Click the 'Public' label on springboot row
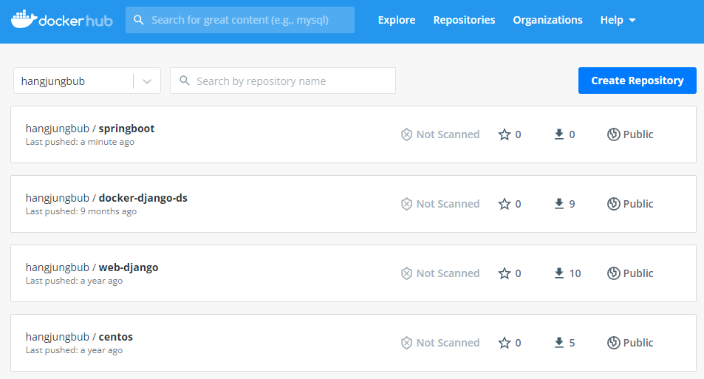The height and width of the screenshot is (379, 704). point(638,134)
